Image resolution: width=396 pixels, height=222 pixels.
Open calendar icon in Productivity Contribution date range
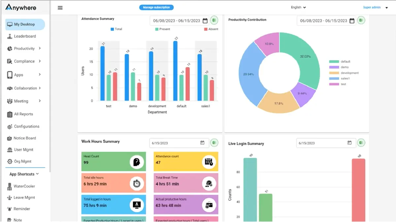click(x=352, y=21)
